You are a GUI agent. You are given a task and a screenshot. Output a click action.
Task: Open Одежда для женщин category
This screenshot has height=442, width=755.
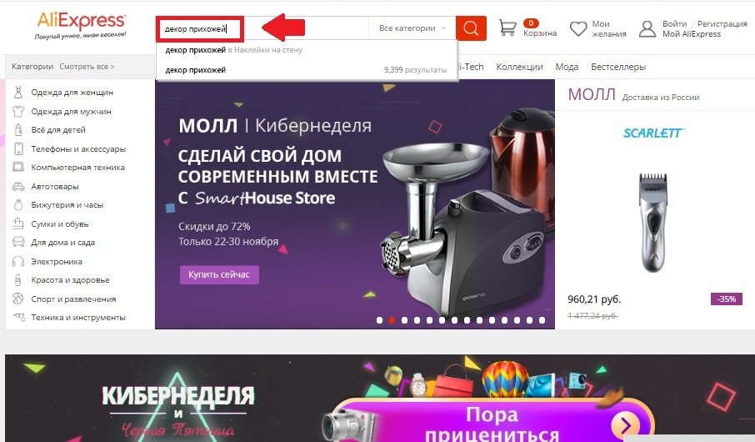(72, 92)
